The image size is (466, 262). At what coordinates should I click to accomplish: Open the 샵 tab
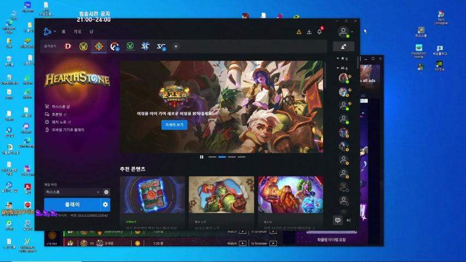coord(91,32)
